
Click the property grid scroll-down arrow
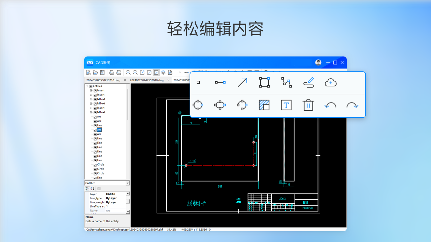click(128, 212)
